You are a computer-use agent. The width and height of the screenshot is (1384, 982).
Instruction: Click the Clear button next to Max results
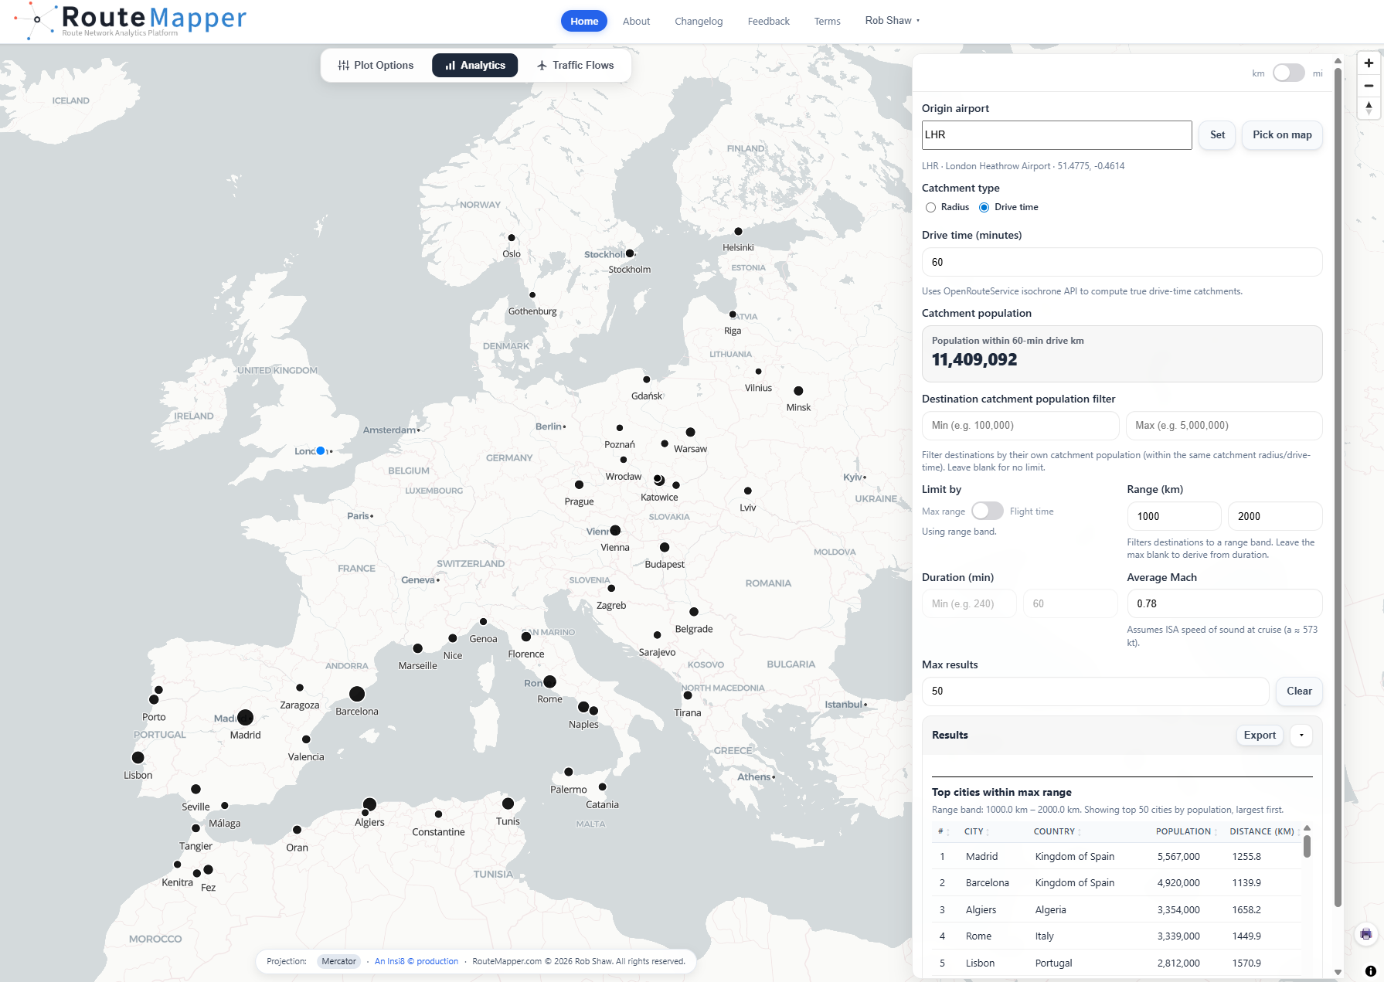tap(1299, 691)
